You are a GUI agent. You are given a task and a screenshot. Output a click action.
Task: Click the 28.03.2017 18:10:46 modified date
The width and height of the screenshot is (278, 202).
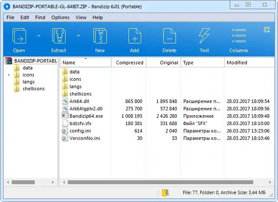point(248,138)
